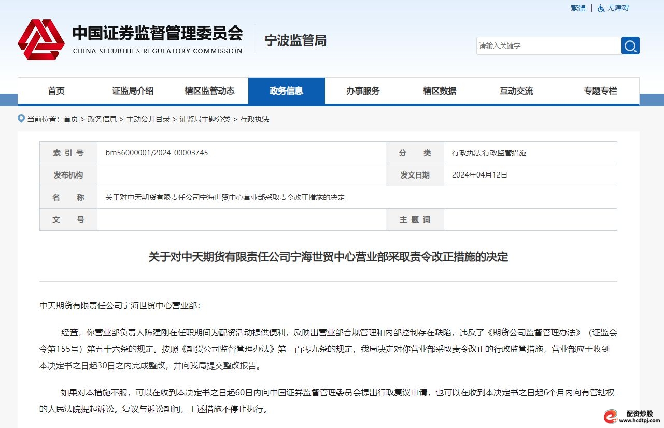Click the paragraph beginning 经查,你营业部负责人
The image size is (664, 428).
tap(328, 349)
